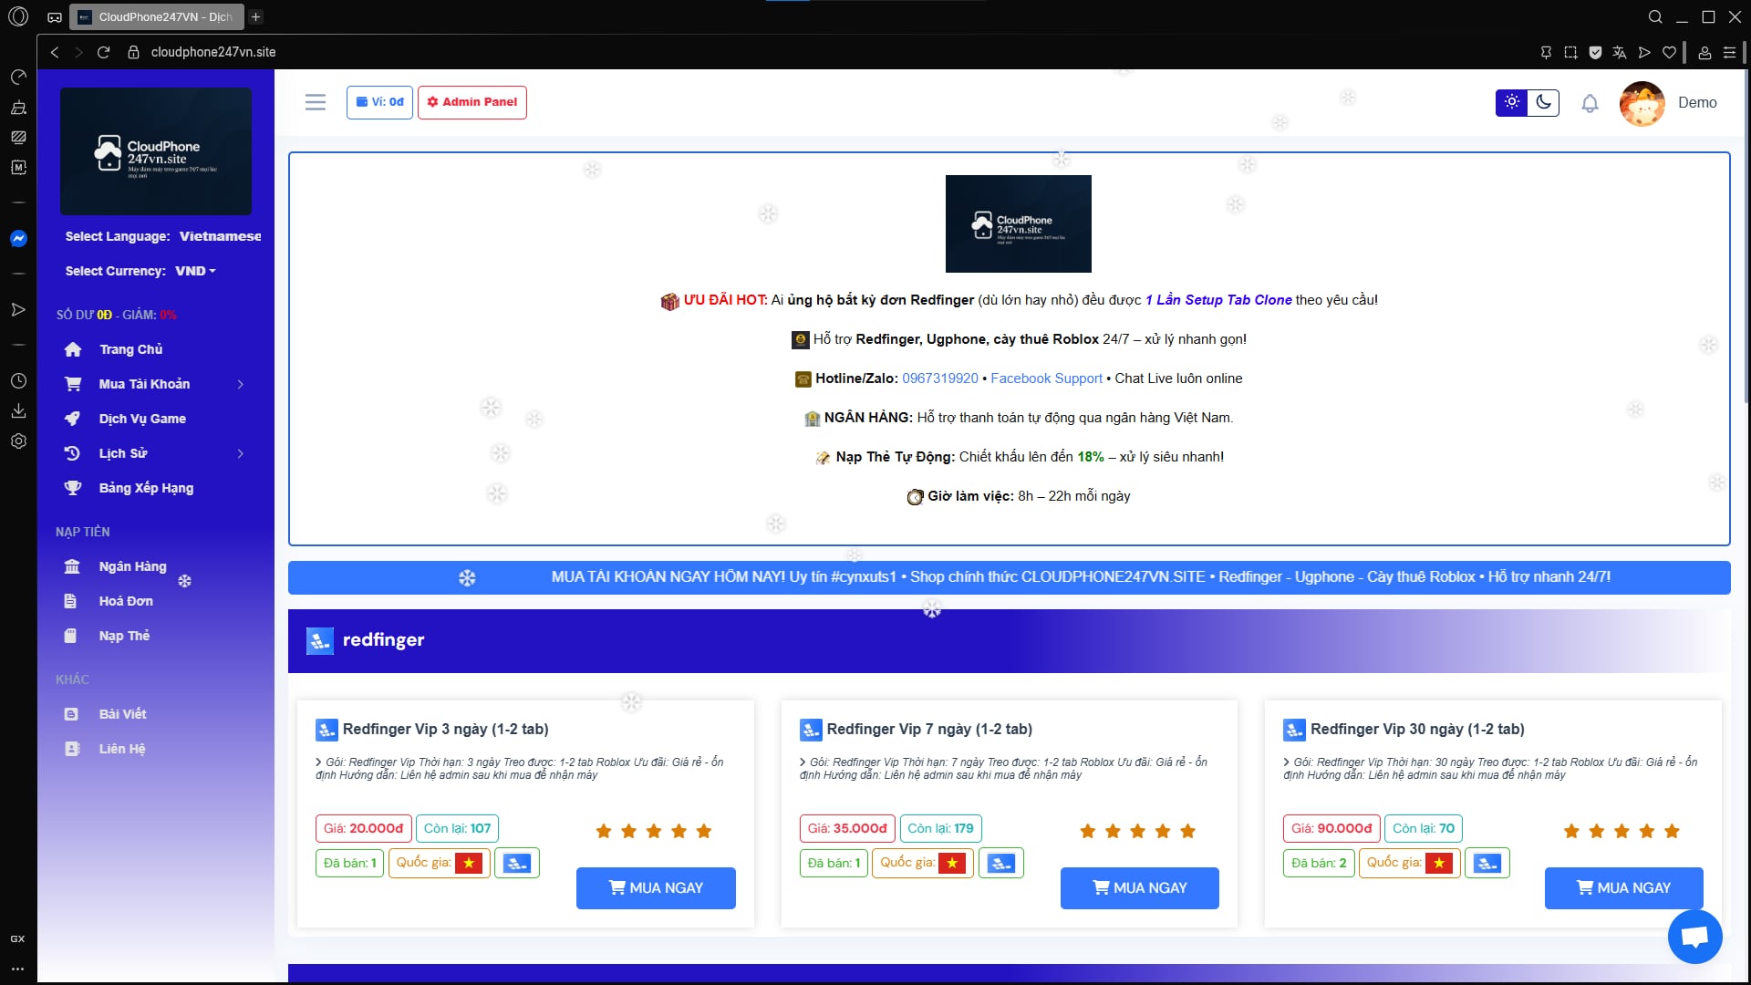Open Nạp Thẻ card top-up page
1751x985 pixels.
coord(124,636)
